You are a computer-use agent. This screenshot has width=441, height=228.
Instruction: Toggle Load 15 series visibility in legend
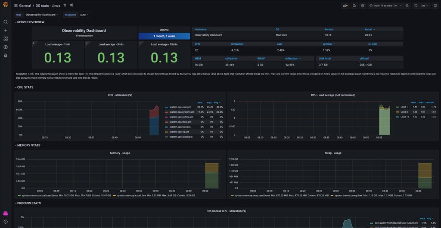click(404, 117)
